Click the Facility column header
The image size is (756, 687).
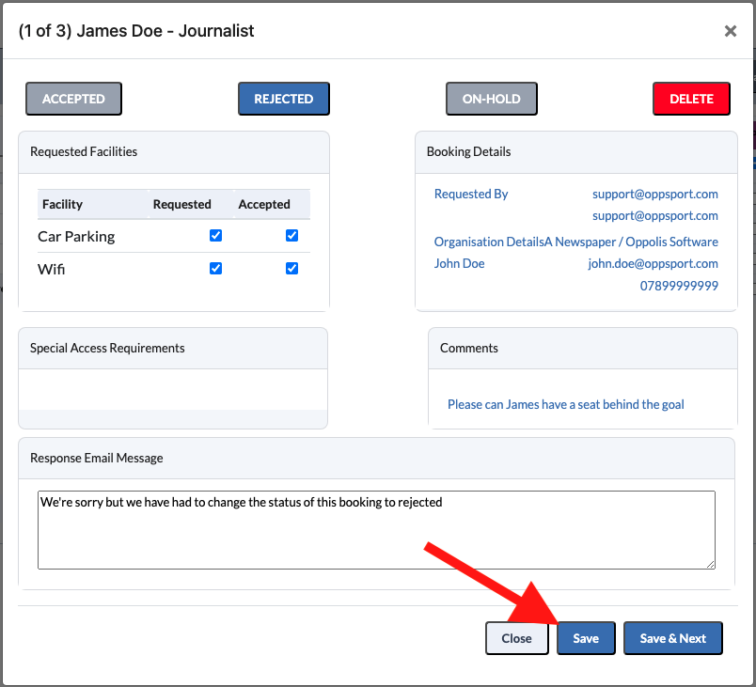(62, 204)
